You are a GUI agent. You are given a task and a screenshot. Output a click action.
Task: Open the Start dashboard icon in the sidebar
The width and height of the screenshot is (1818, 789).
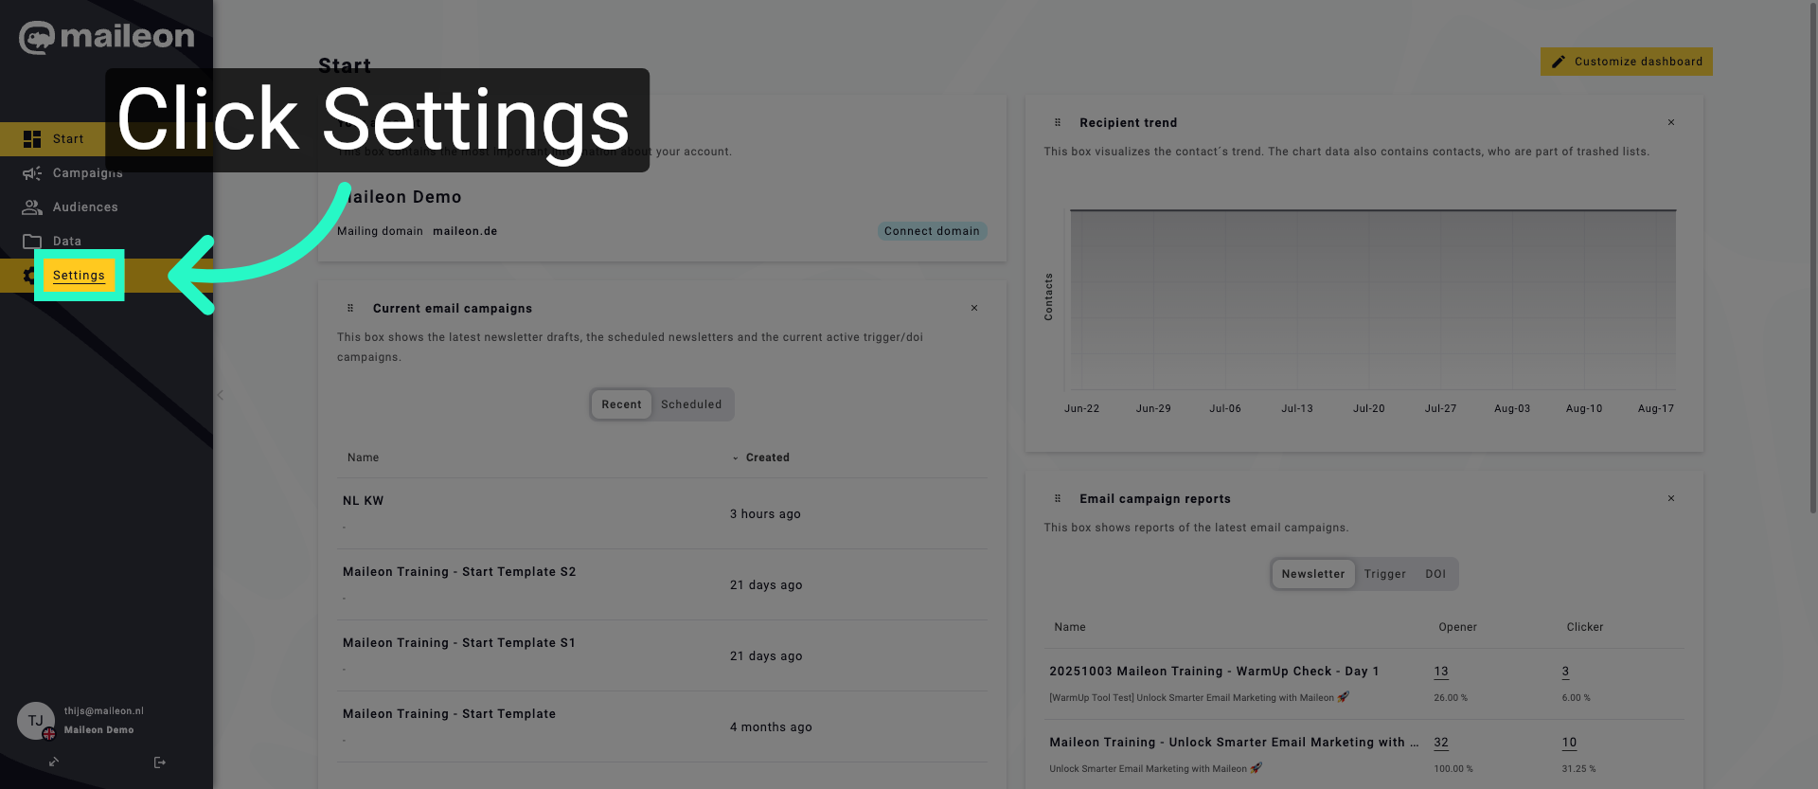point(32,139)
